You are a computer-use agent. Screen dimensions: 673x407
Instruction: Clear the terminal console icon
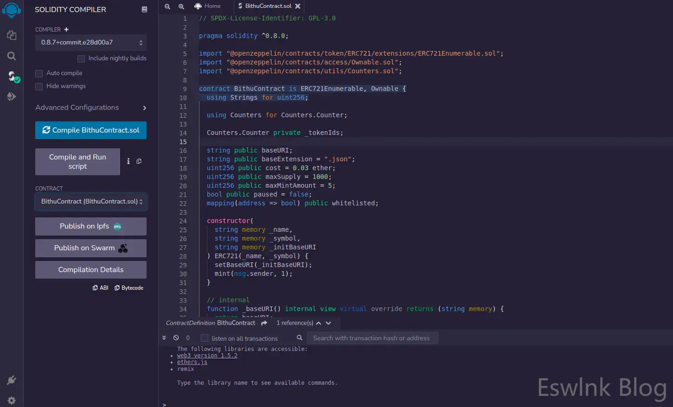click(x=176, y=338)
